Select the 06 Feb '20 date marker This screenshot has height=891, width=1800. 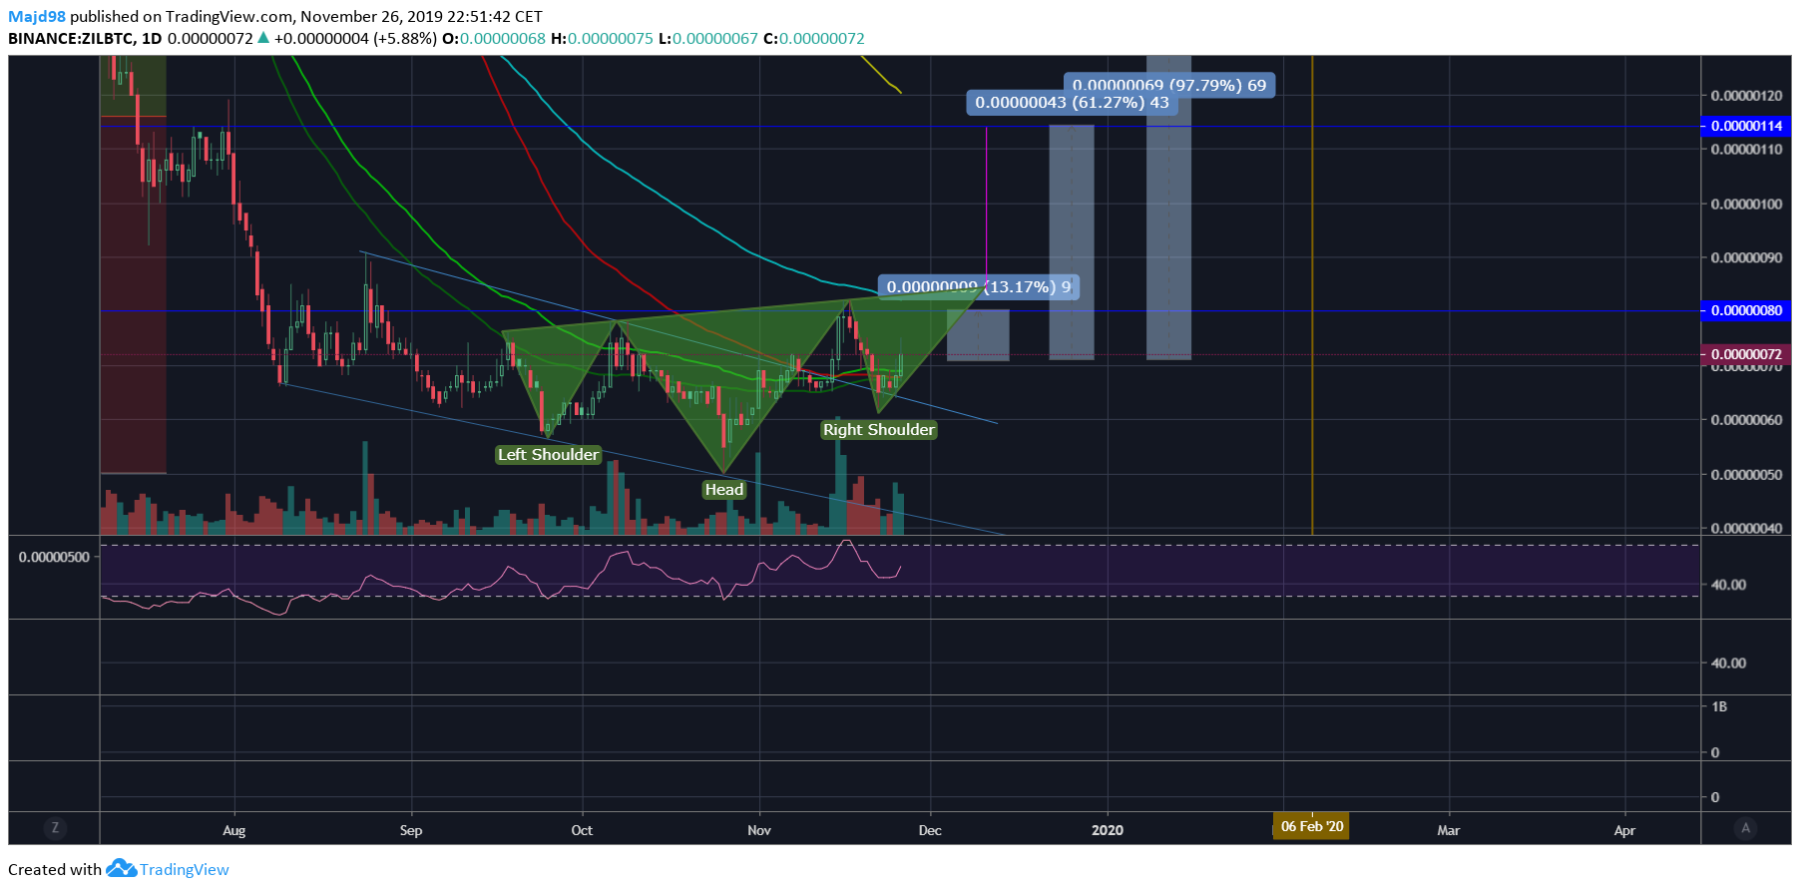point(1312,826)
